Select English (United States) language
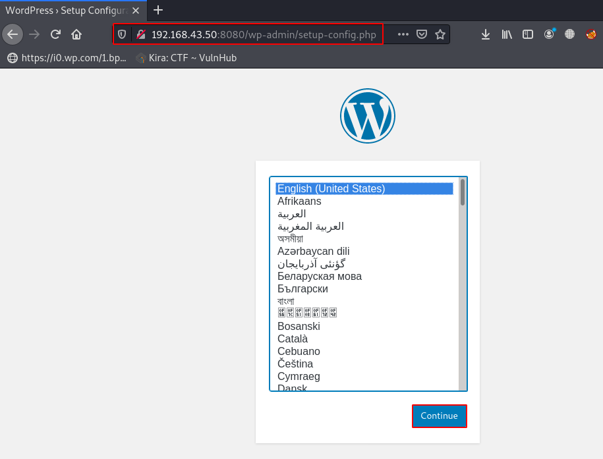This screenshot has width=603, height=459. click(x=364, y=189)
